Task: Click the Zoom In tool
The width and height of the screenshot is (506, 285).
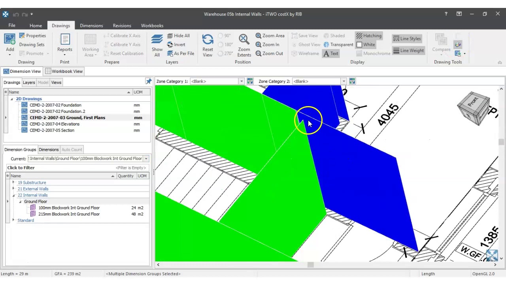Action: (267, 45)
